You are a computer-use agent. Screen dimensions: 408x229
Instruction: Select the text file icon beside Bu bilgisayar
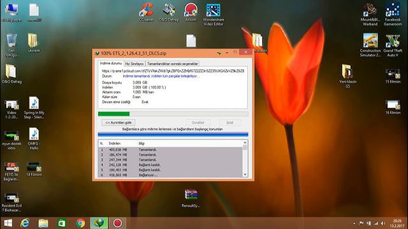click(x=34, y=12)
